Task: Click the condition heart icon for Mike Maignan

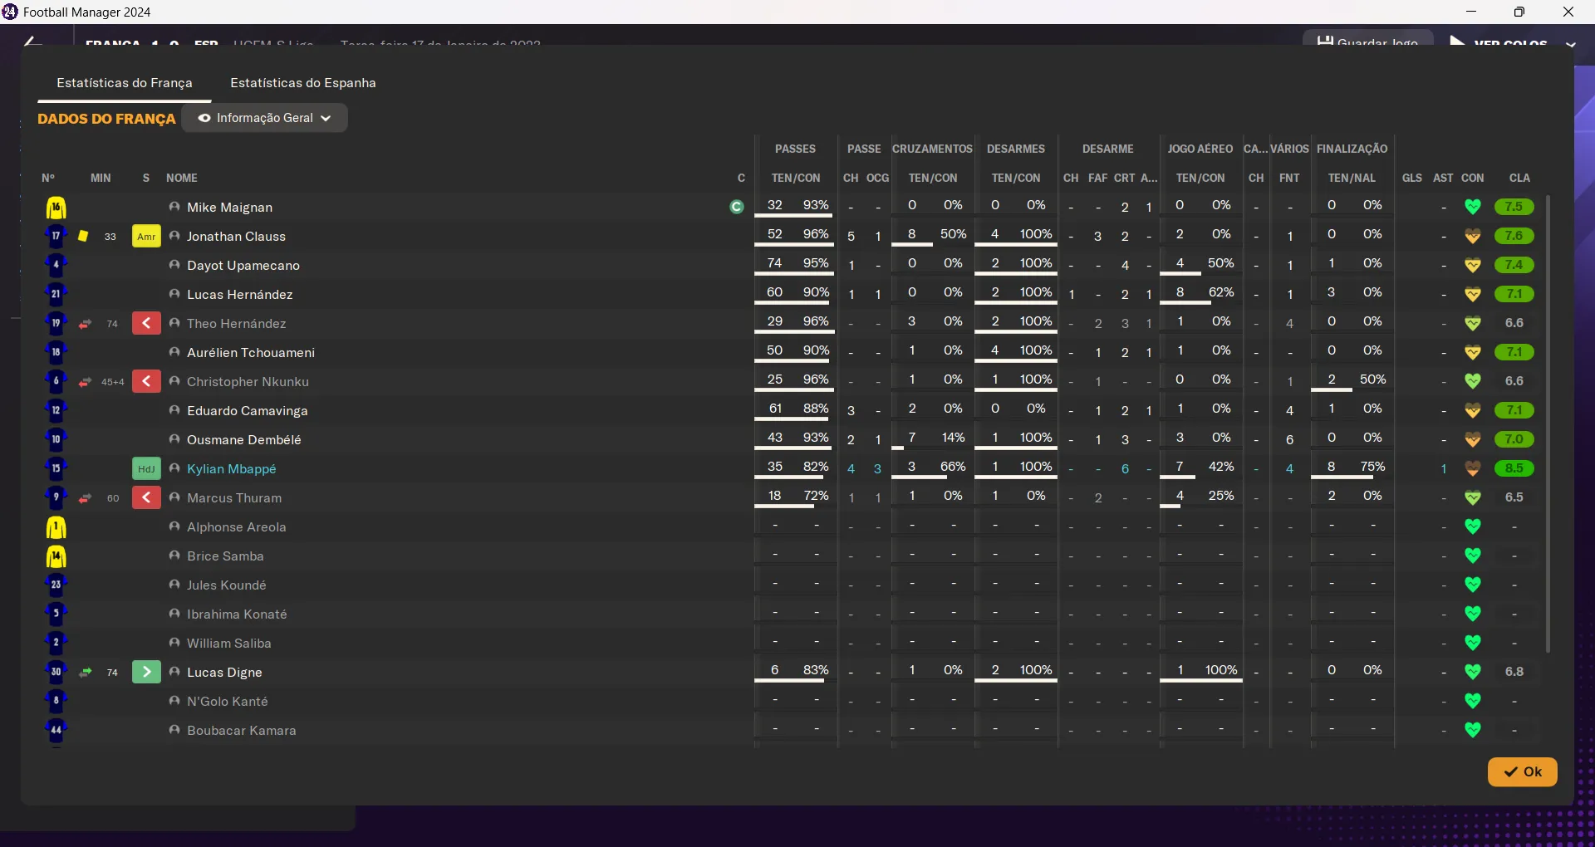Action: [1473, 207]
